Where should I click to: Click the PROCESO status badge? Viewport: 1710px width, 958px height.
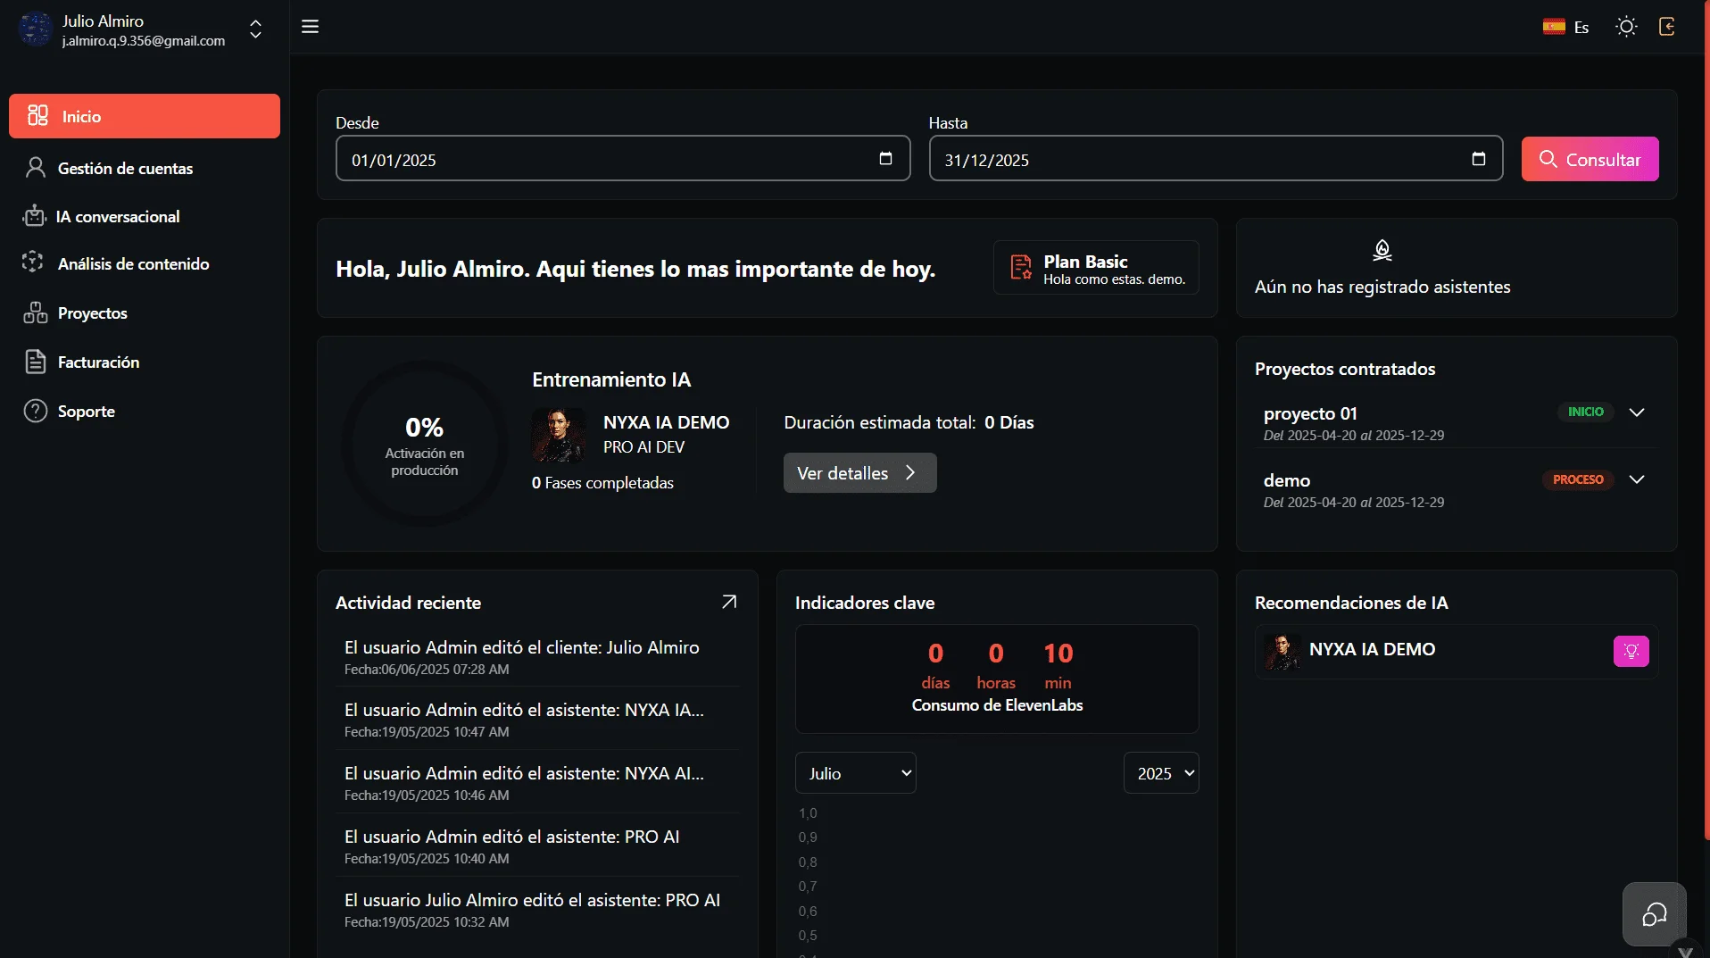pos(1578,479)
